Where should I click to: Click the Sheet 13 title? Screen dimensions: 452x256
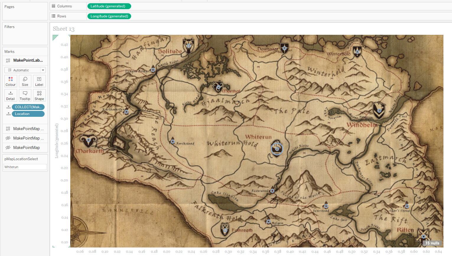64,29
